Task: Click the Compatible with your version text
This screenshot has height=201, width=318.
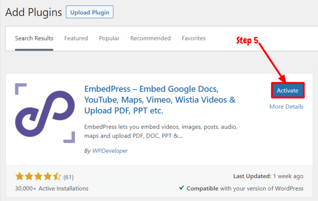Action: 245,188
